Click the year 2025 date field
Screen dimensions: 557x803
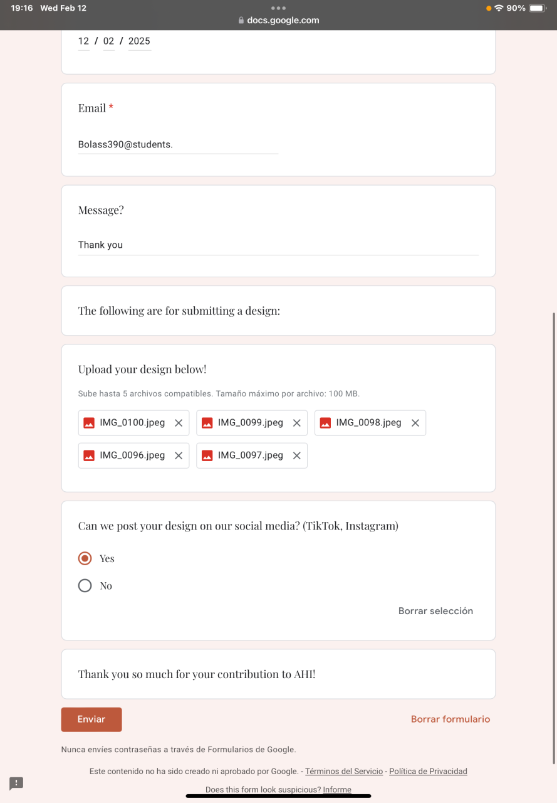coord(139,41)
